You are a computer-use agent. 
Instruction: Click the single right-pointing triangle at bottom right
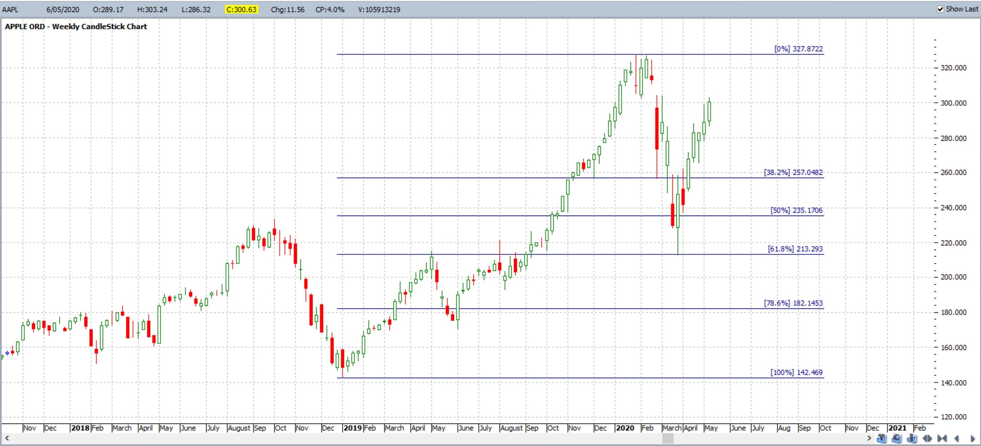[972, 438]
